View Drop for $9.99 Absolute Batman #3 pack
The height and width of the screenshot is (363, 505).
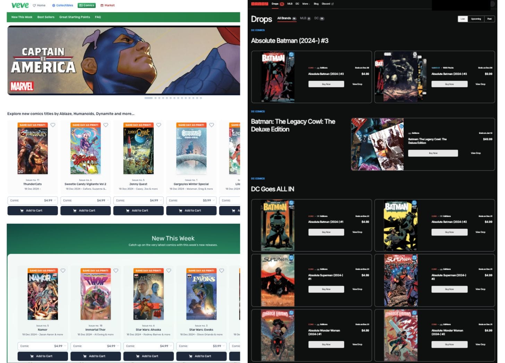(x=480, y=84)
